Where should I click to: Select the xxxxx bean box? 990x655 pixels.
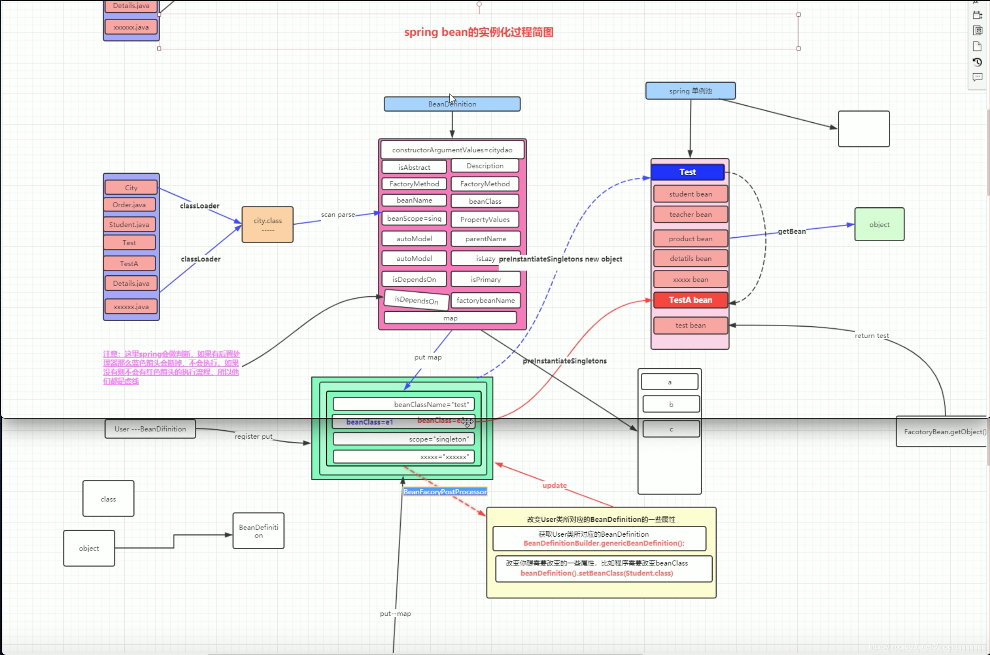pyautogui.click(x=690, y=279)
